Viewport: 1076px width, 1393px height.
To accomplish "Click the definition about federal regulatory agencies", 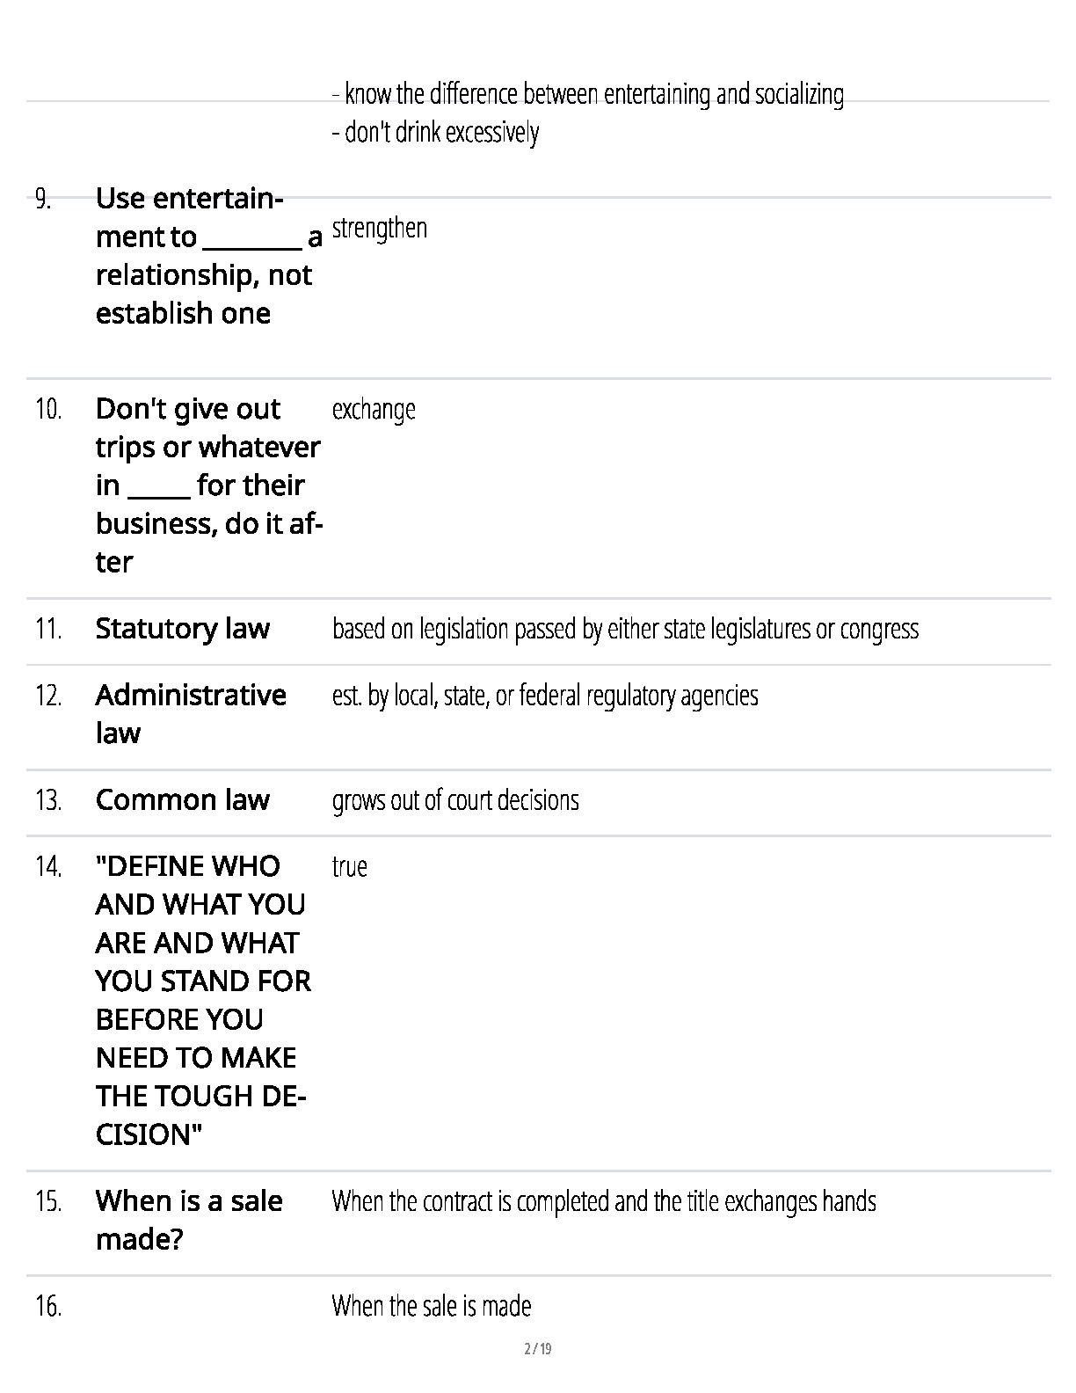I will coord(545,696).
